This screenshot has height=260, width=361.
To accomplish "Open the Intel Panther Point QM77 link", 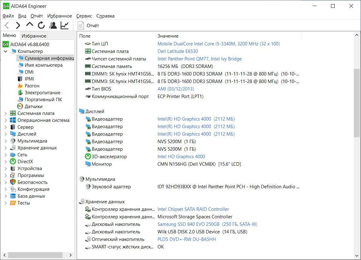I will [199, 59].
